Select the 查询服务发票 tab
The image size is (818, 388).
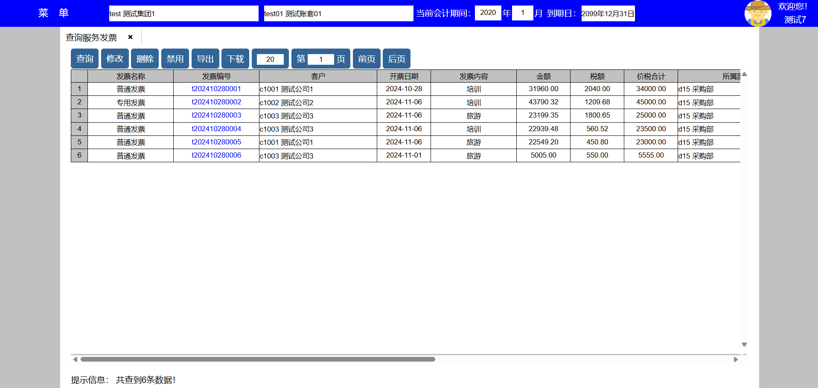(91, 37)
